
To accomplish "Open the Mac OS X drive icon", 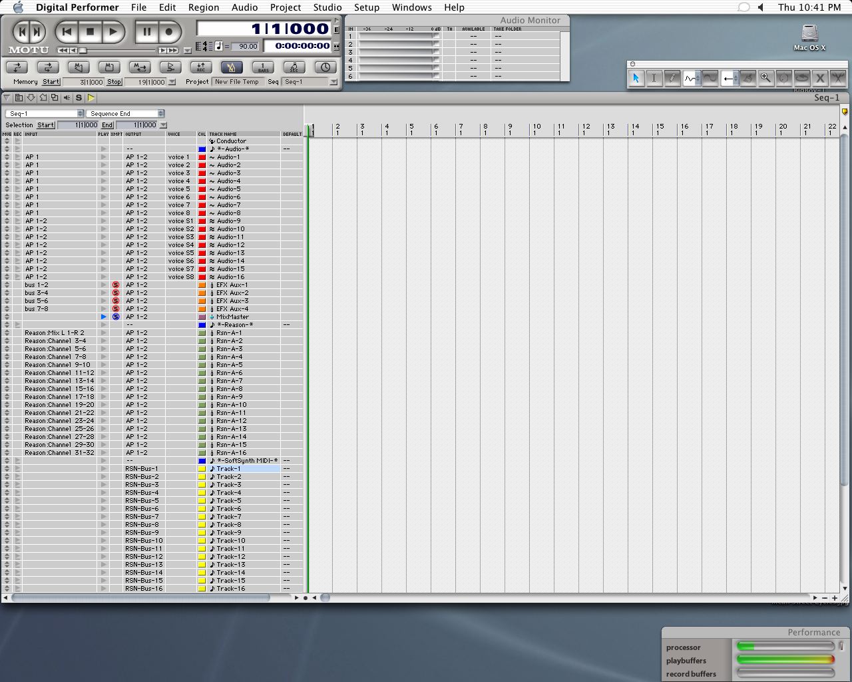I will tap(809, 37).
